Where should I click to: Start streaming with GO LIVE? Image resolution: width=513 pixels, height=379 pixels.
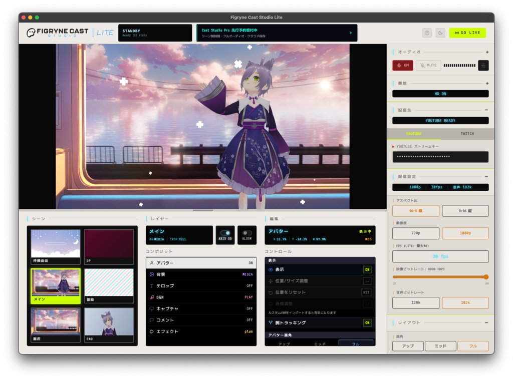(x=467, y=33)
